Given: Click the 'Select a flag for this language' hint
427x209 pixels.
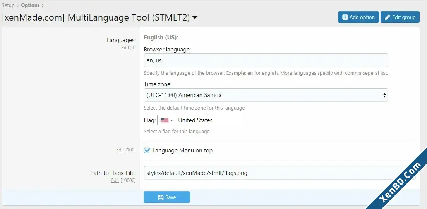Looking at the screenshot, I should coord(177,132).
